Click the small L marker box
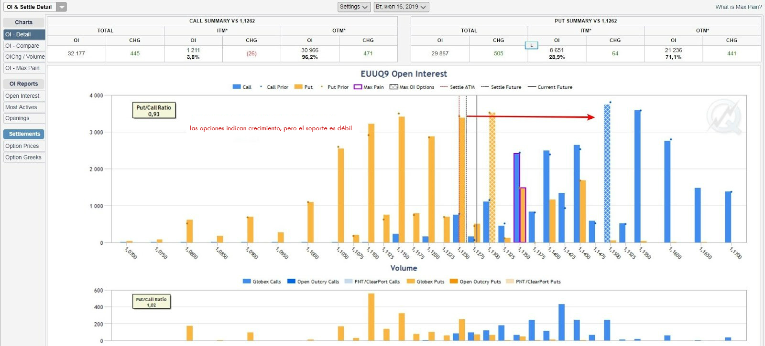765x346 pixels. click(x=531, y=45)
